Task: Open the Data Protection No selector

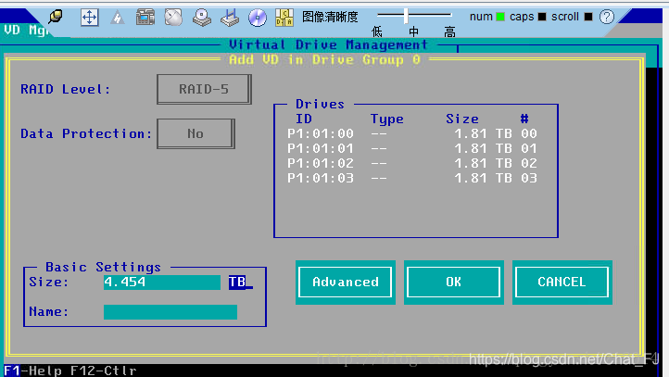Action: [196, 133]
